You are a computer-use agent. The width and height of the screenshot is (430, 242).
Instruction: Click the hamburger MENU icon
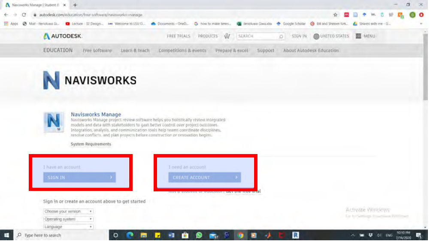[x=358, y=36]
